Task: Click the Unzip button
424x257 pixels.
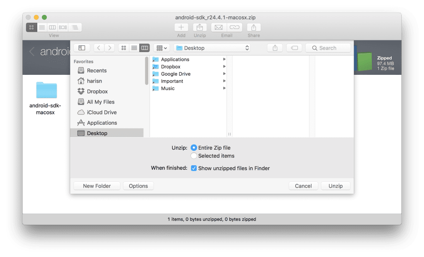Action: 335,186
